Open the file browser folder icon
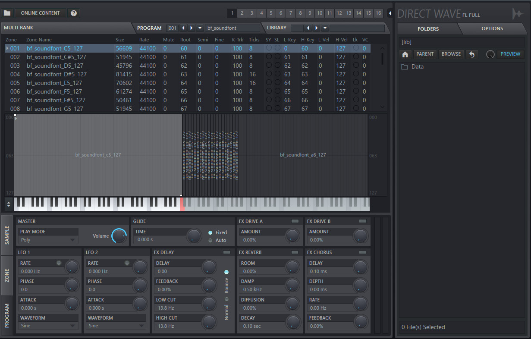This screenshot has width=531, height=339. (x=6, y=13)
